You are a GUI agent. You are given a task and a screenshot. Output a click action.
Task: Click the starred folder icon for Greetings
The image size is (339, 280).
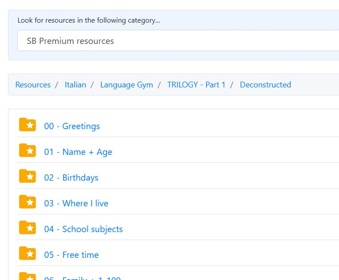point(28,125)
